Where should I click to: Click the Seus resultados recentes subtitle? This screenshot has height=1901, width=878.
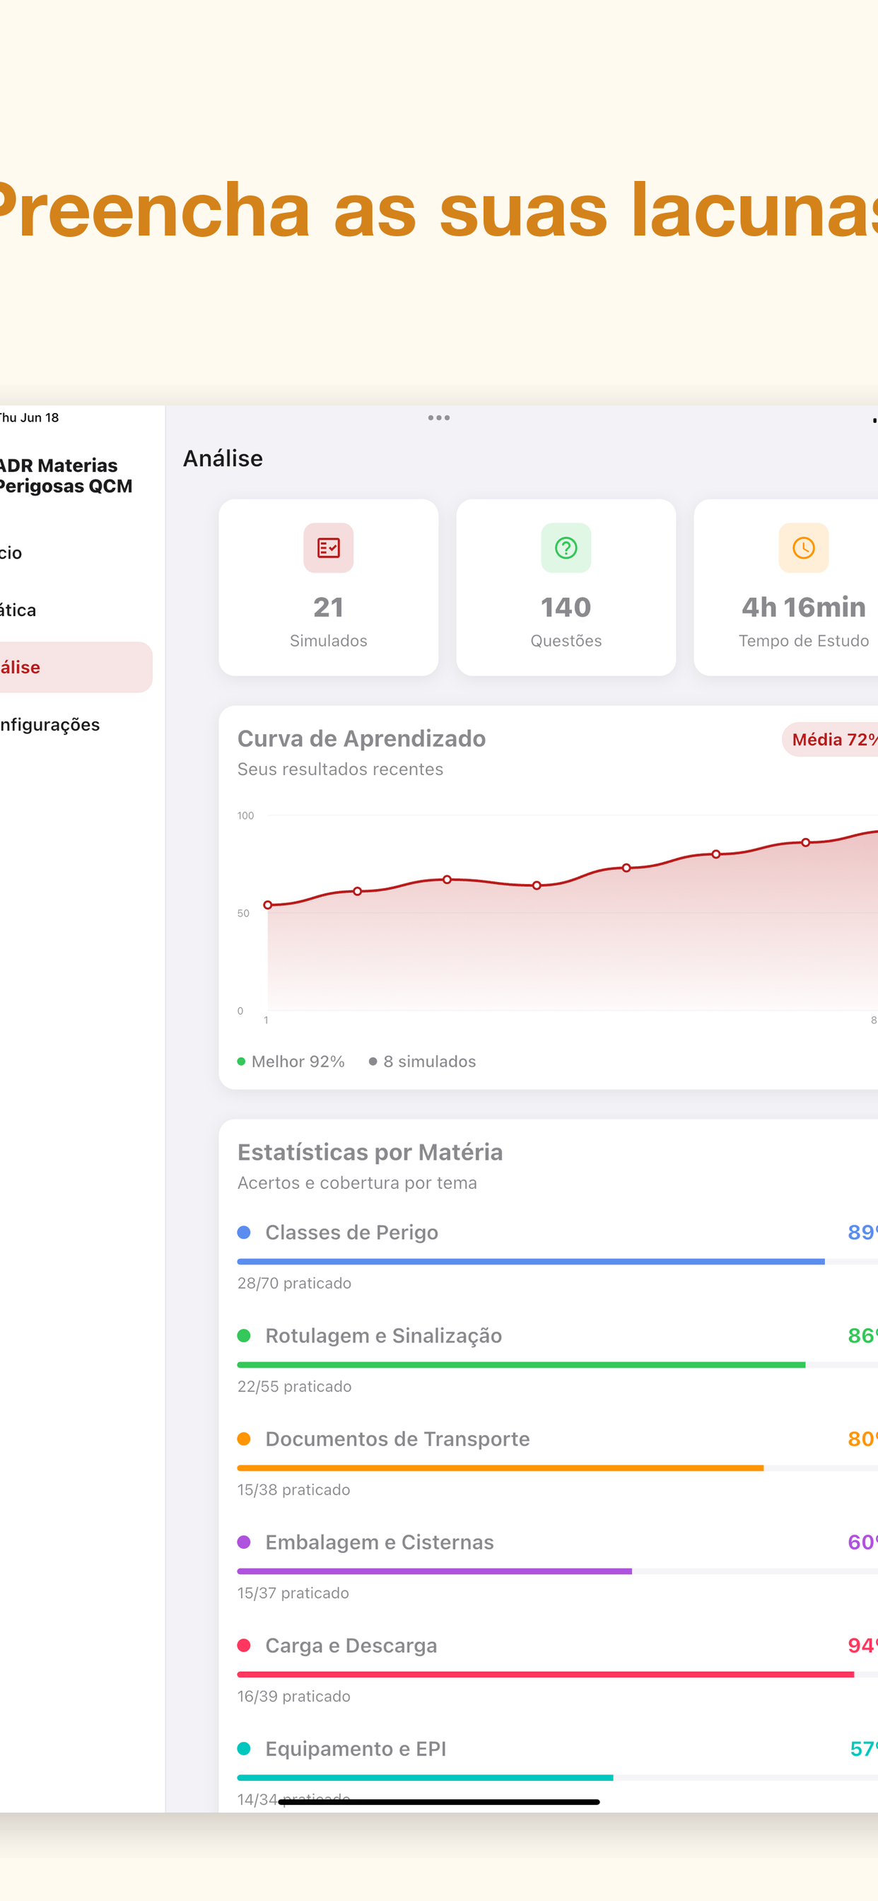(340, 769)
